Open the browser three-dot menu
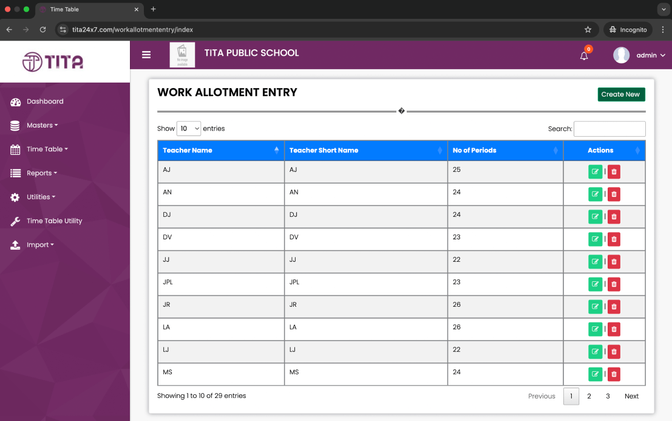This screenshot has width=672, height=421. click(x=662, y=30)
